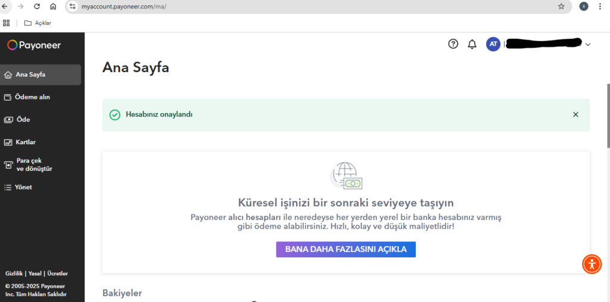This screenshot has height=302, width=610.
Task: Open the Ücretler footer link
Action: [x=57, y=273]
